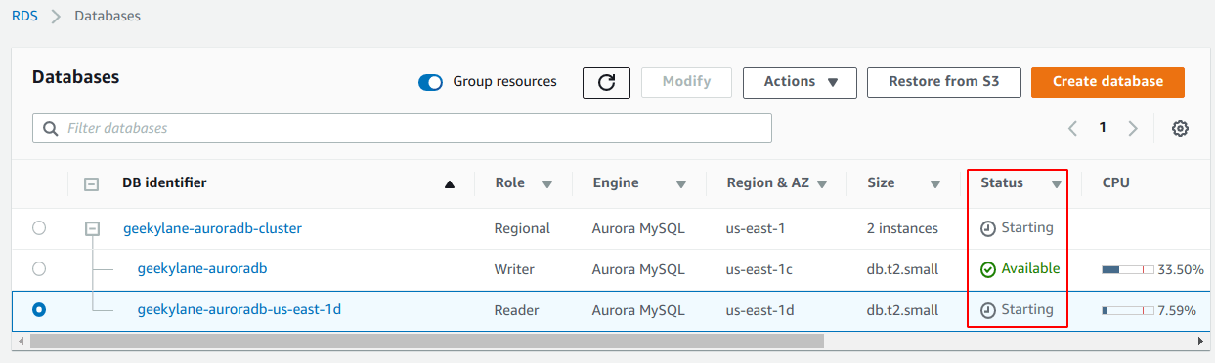Viewport: 1215px width, 363px height.
Task: Select the geekylane-auroradb-us-east-1d radio button
Action: 39,309
